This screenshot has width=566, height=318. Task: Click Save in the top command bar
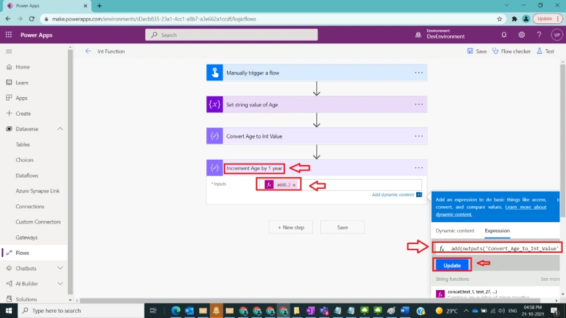pyautogui.click(x=477, y=51)
